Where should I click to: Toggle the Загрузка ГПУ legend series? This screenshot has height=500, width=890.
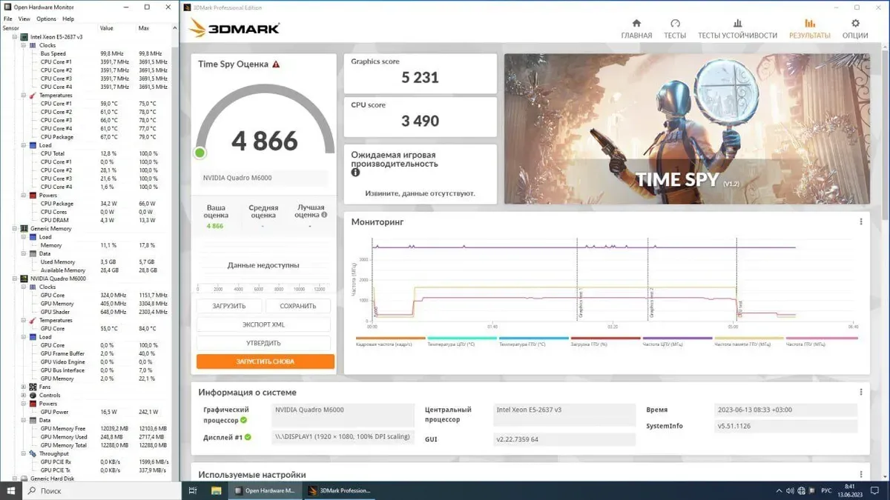(x=605, y=343)
